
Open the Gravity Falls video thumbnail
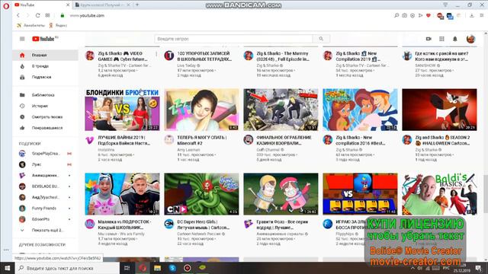[281, 194]
